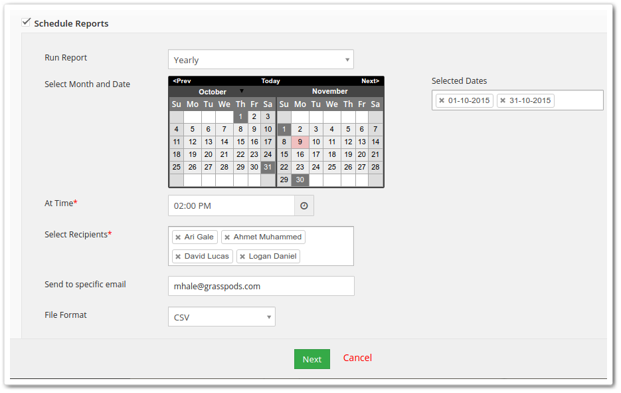This screenshot has width=621, height=393.
Task: Click the Select Month and Date label
Action: point(87,84)
